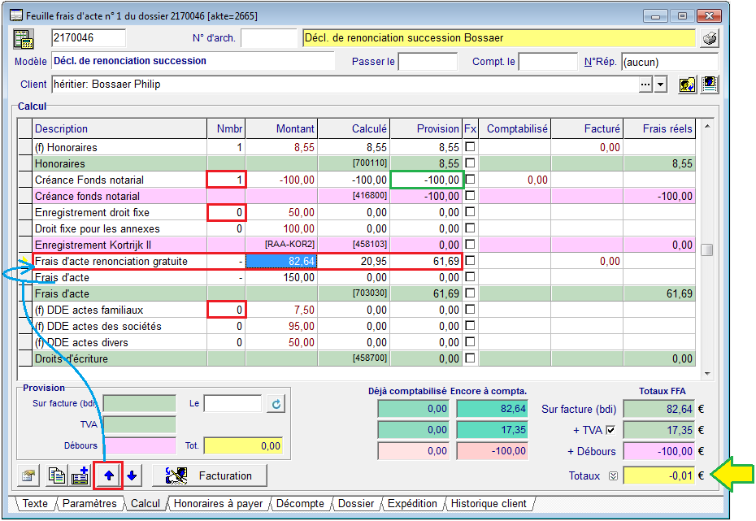Click the copy documents icon in bottom toolbar
The height and width of the screenshot is (521, 756).
[x=57, y=476]
